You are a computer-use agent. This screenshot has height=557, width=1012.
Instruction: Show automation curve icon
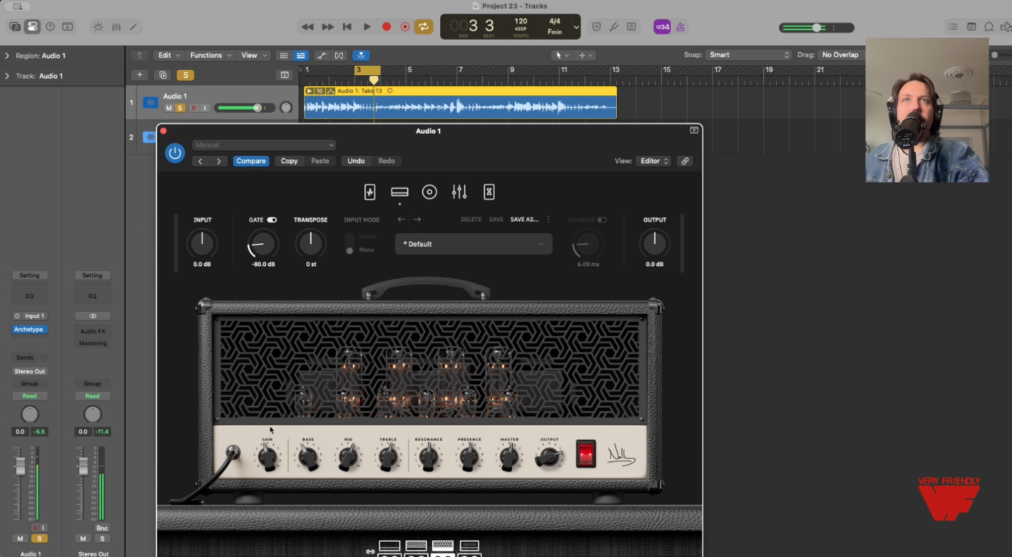point(322,56)
